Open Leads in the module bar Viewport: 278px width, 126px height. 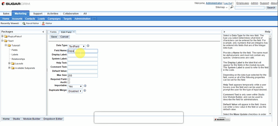[41, 19]
